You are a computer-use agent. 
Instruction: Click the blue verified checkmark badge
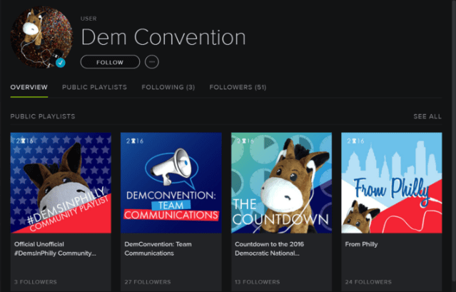(61, 63)
